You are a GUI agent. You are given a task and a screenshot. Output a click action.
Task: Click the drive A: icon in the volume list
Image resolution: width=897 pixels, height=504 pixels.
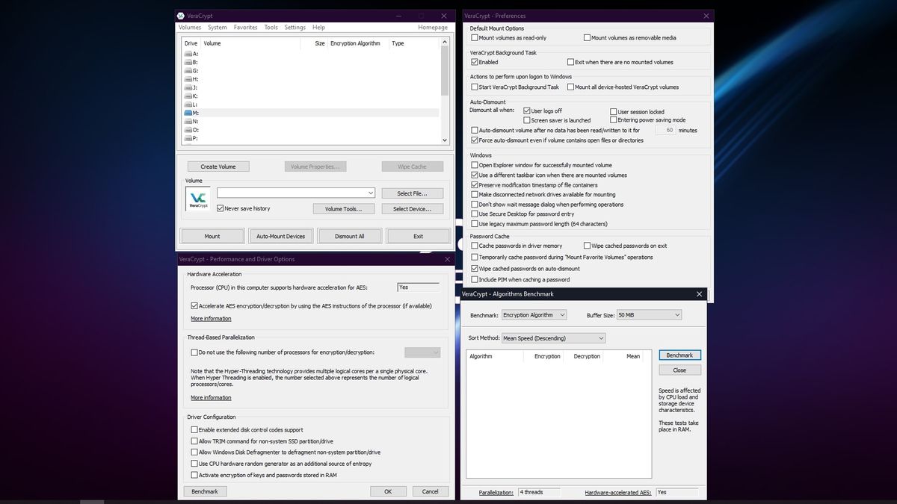point(189,52)
